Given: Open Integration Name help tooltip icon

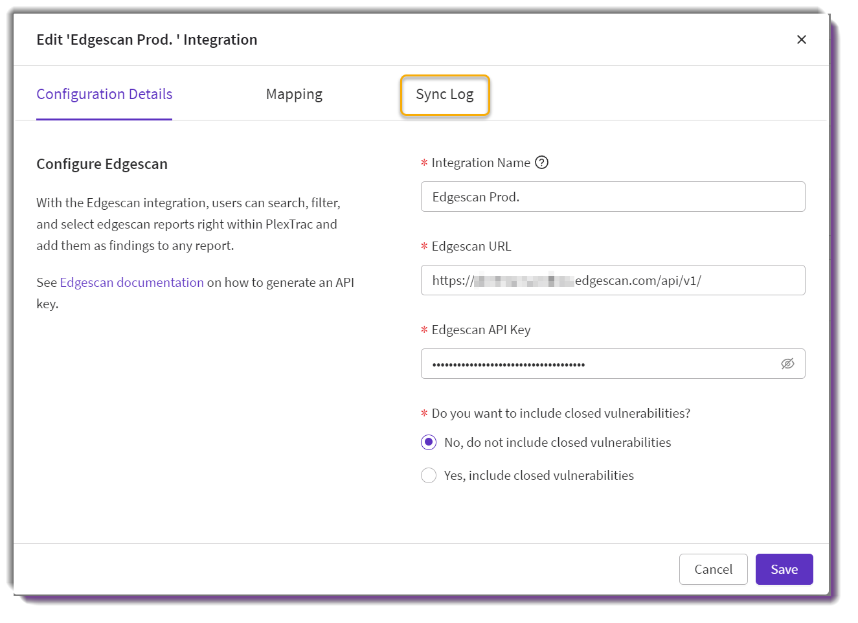Looking at the screenshot, I should (542, 163).
